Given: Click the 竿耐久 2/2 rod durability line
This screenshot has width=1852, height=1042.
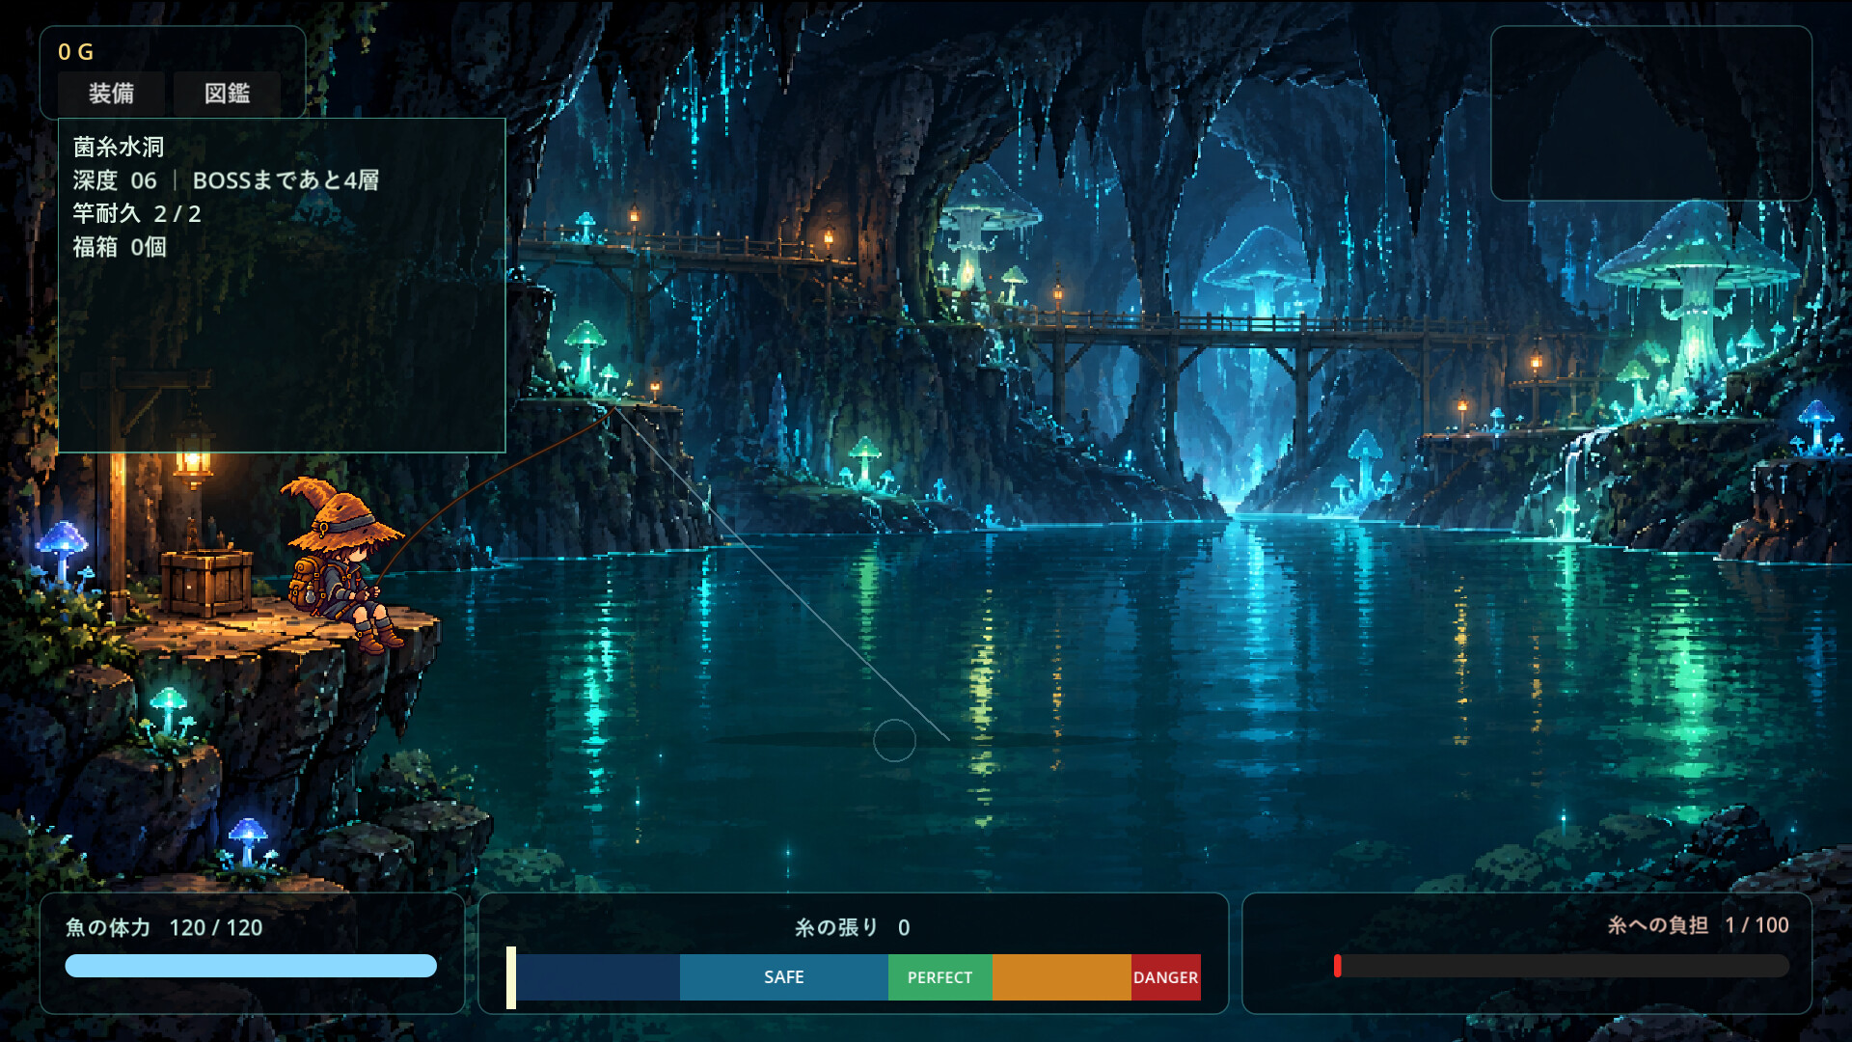Looking at the screenshot, I should [x=137, y=213].
